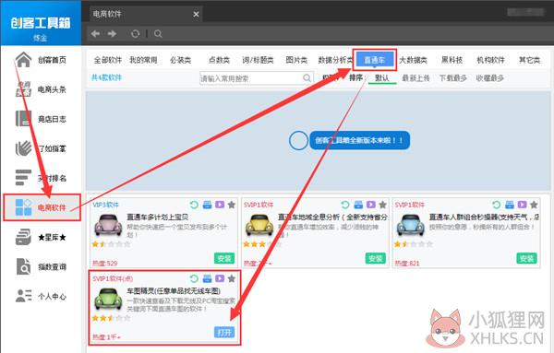Screen dimensions: 554x353
Task: Install 直通车多计划上宝贝 with 安装 button
Action: [x=224, y=258]
